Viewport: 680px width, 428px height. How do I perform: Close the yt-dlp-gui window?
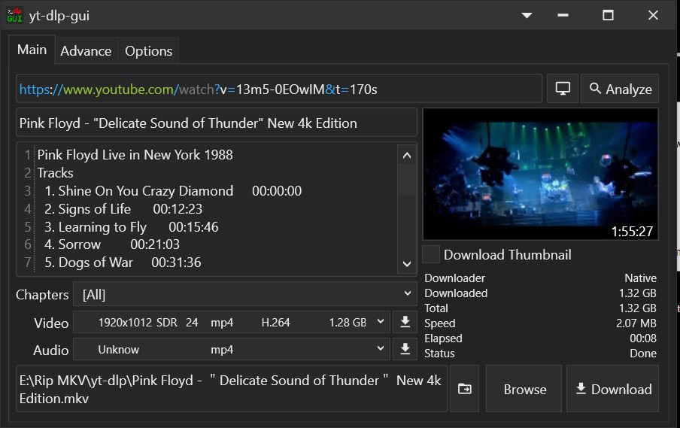[x=653, y=16]
